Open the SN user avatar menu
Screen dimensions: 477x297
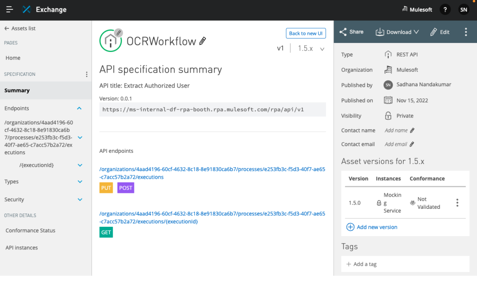coord(463,9)
